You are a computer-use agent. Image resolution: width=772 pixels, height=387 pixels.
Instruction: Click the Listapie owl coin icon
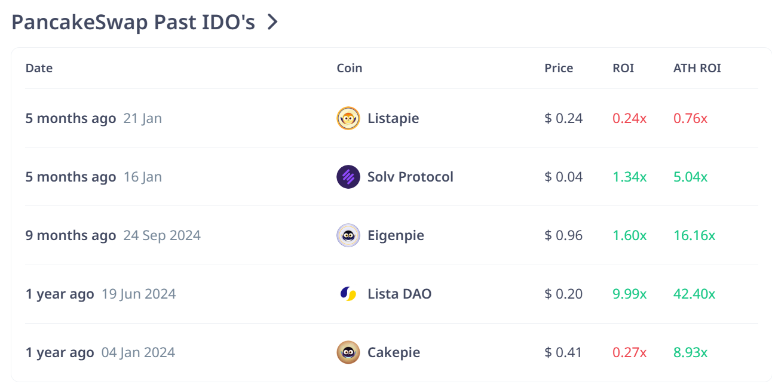[348, 118]
